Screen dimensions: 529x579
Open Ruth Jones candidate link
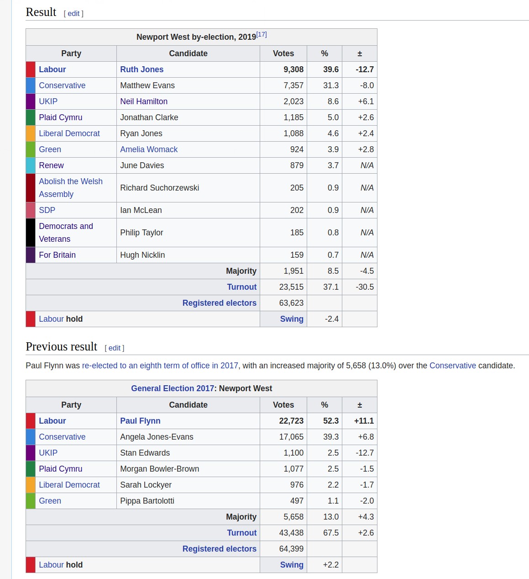(x=141, y=69)
